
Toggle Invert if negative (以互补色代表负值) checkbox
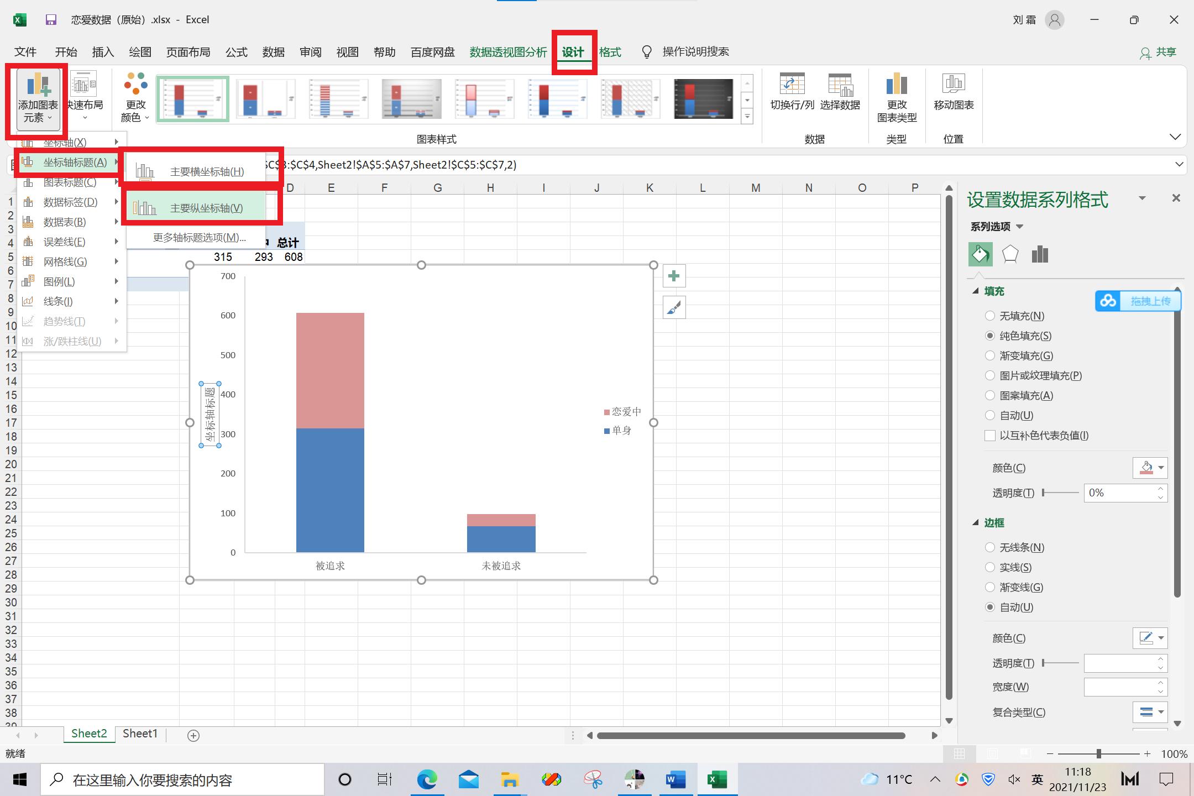990,436
